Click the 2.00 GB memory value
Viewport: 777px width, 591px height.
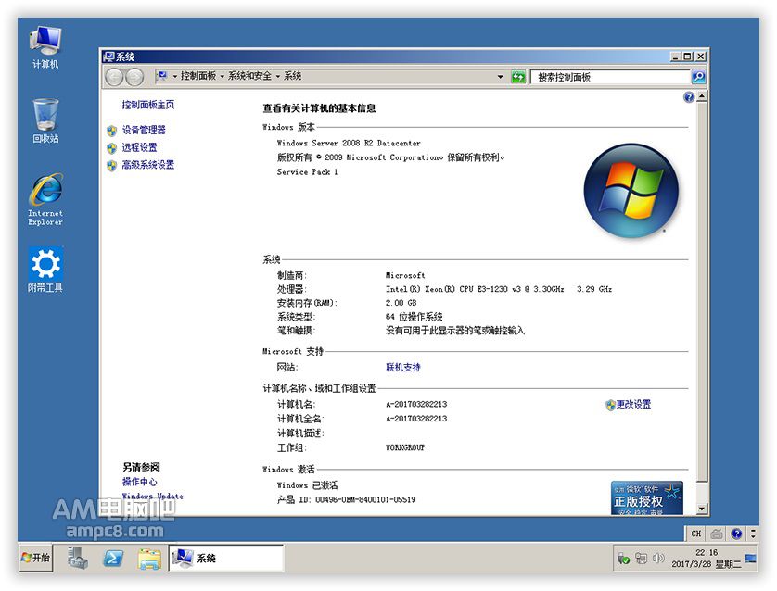click(x=401, y=303)
